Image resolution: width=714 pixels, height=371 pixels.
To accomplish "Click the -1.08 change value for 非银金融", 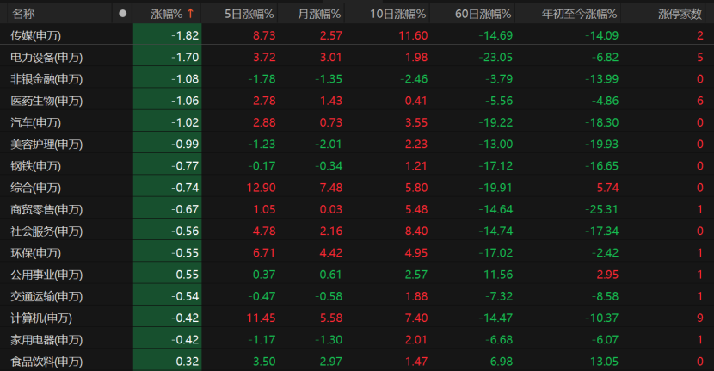I will [185, 79].
